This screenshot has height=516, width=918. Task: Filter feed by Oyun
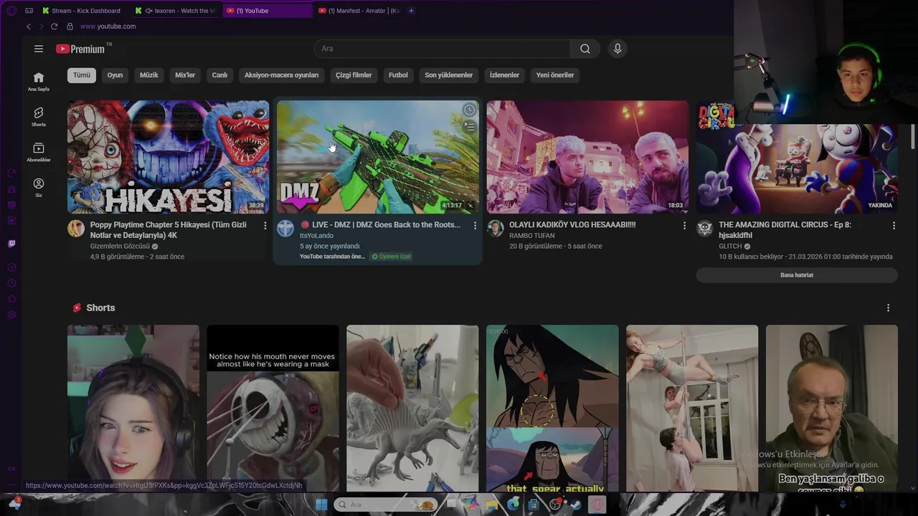tap(115, 75)
